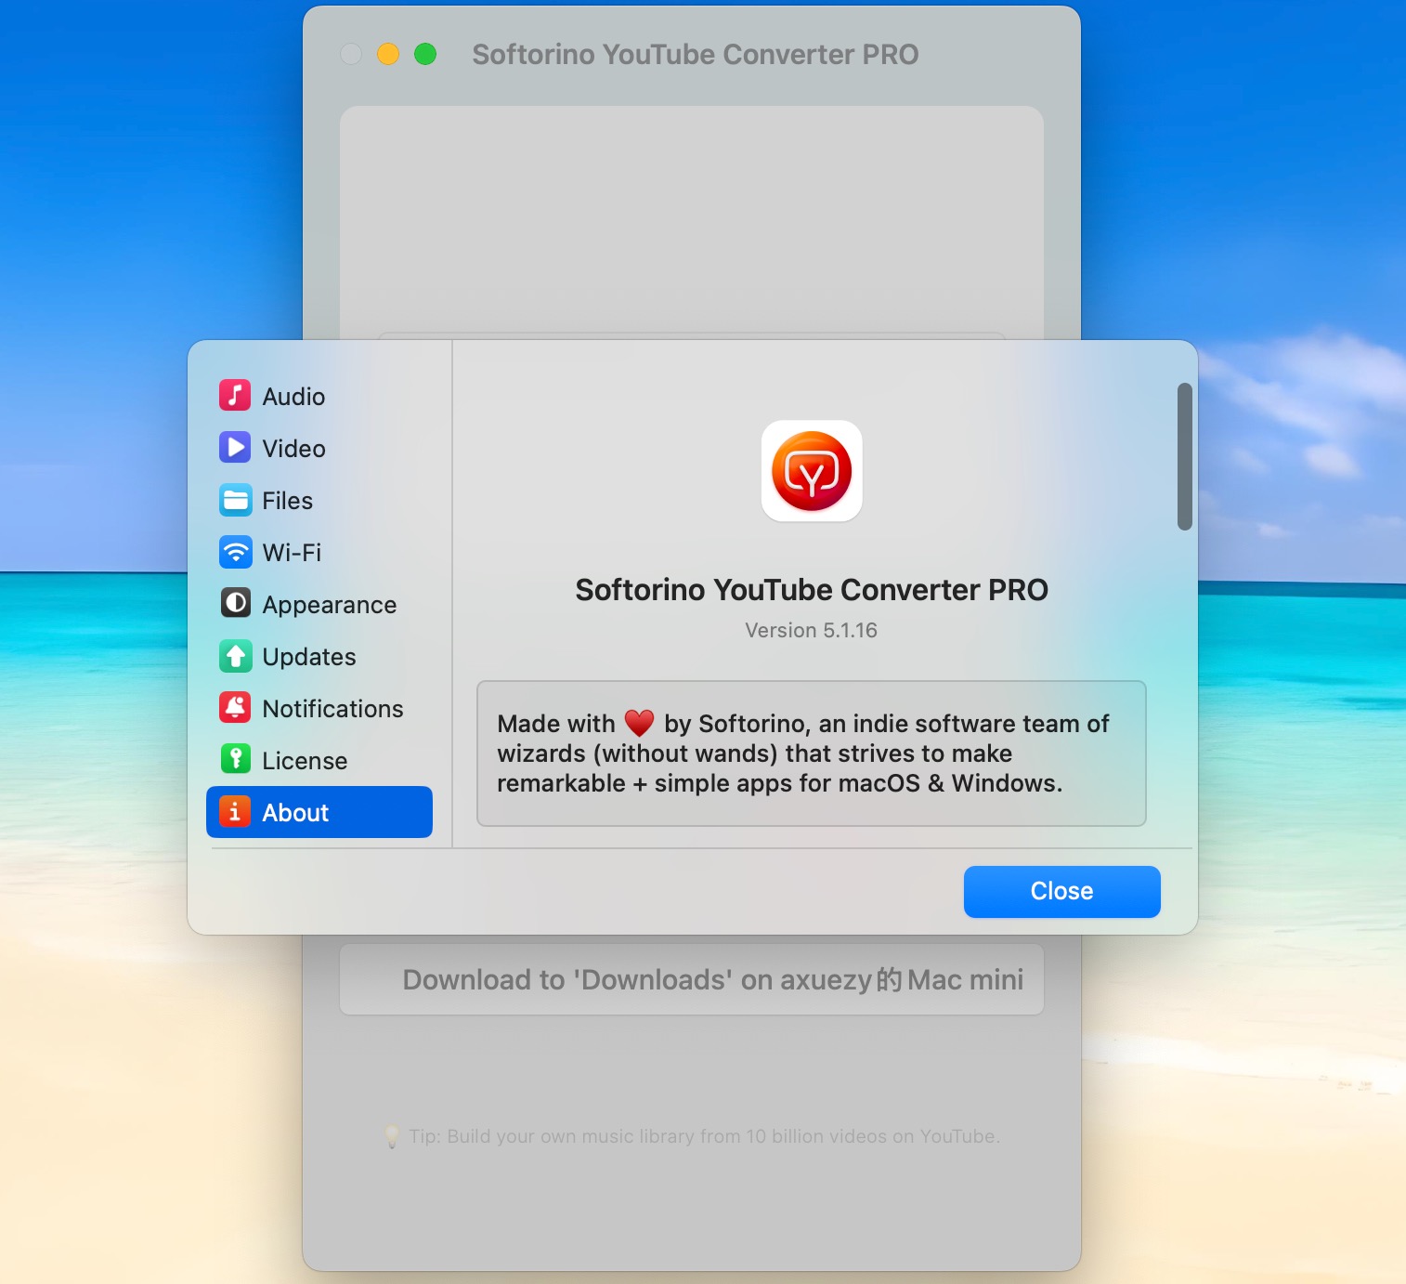Switch to Video settings label
Image resolution: width=1406 pixels, height=1284 pixels.
(x=293, y=449)
